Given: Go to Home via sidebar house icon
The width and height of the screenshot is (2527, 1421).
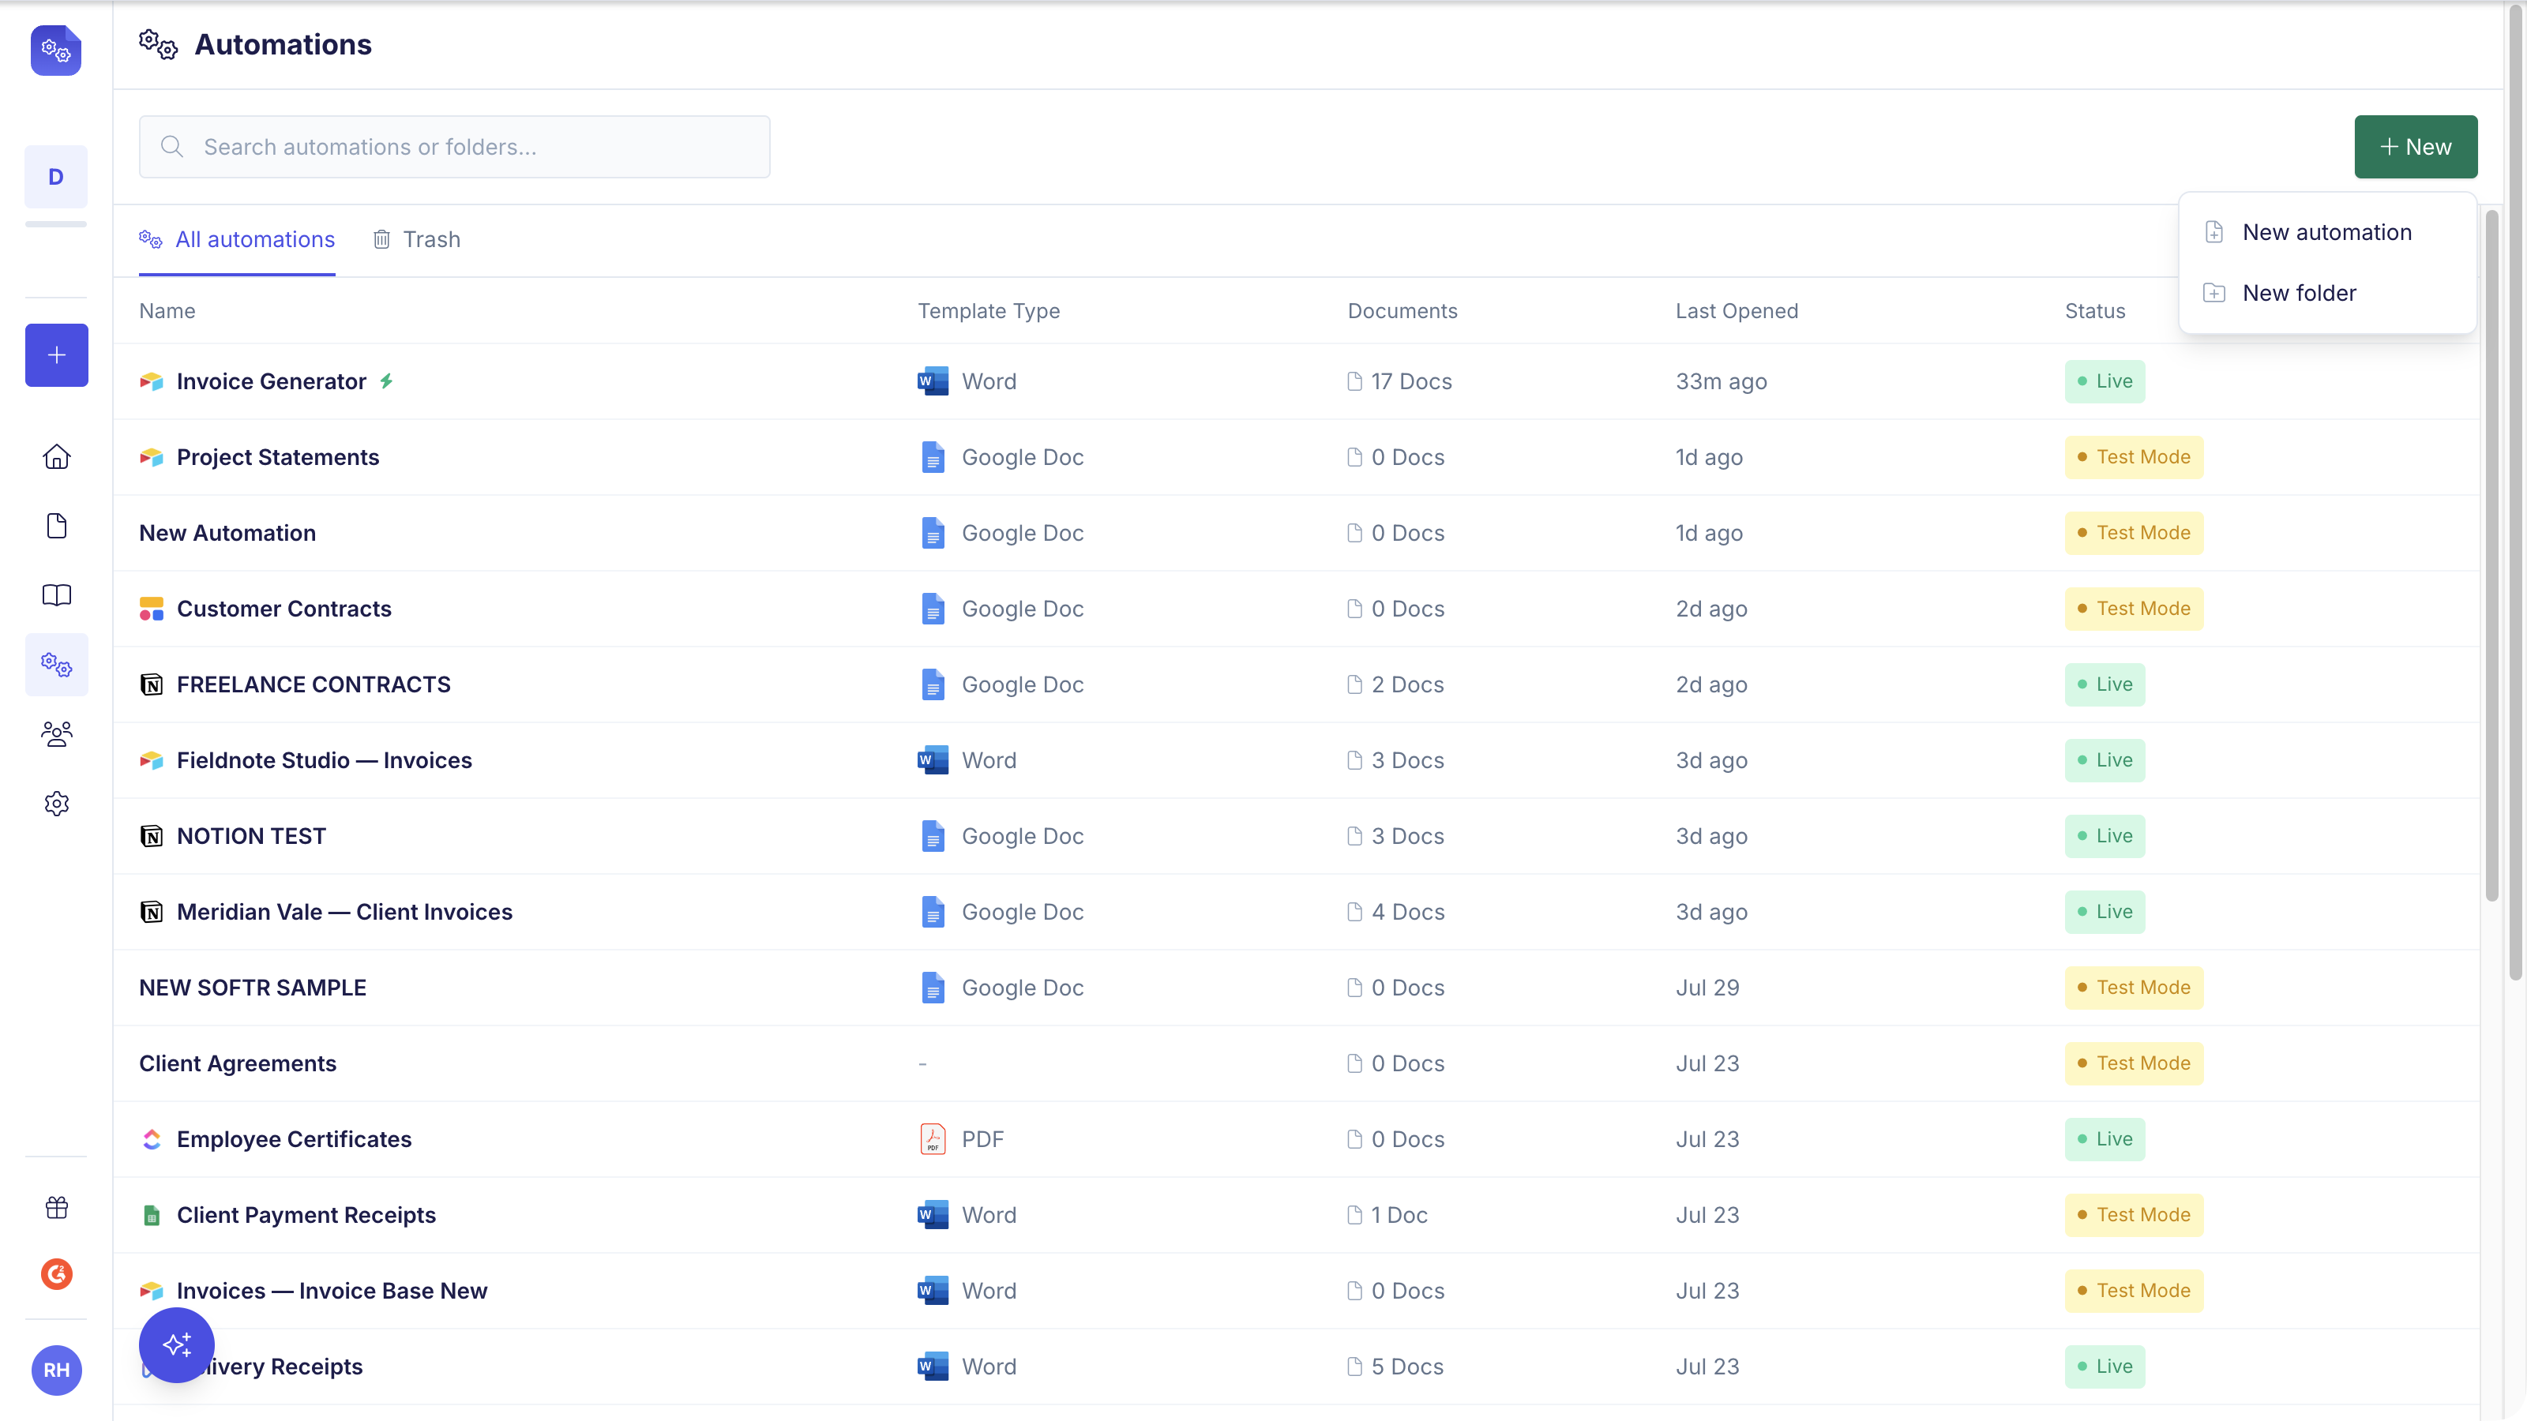Looking at the screenshot, I should tap(56, 457).
